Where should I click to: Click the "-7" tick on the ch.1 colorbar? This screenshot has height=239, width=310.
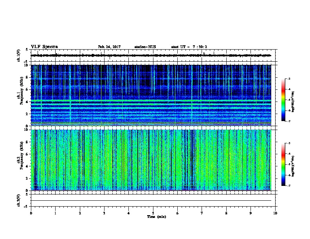point(288,121)
